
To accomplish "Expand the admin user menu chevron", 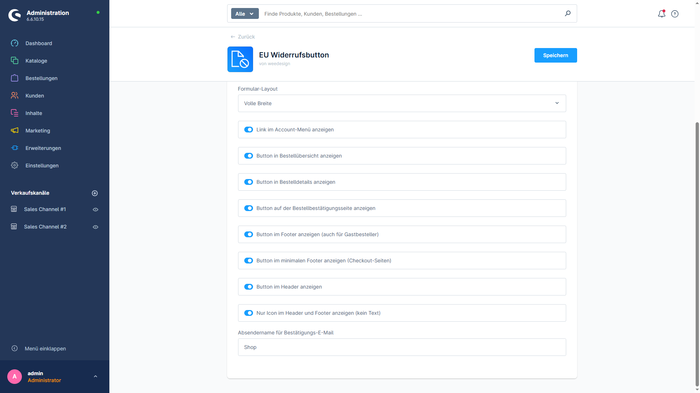I will point(96,377).
